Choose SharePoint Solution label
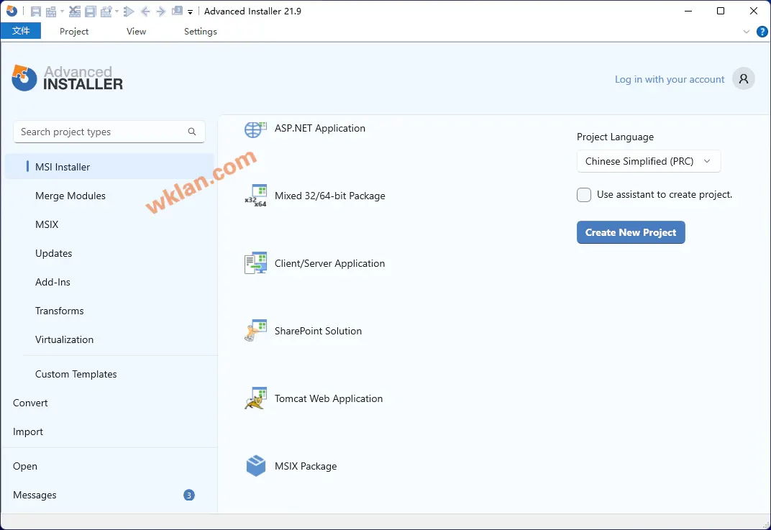771x530 pixels. 318,331
